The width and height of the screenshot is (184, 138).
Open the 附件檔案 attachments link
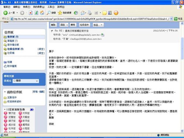coord(12,66)
